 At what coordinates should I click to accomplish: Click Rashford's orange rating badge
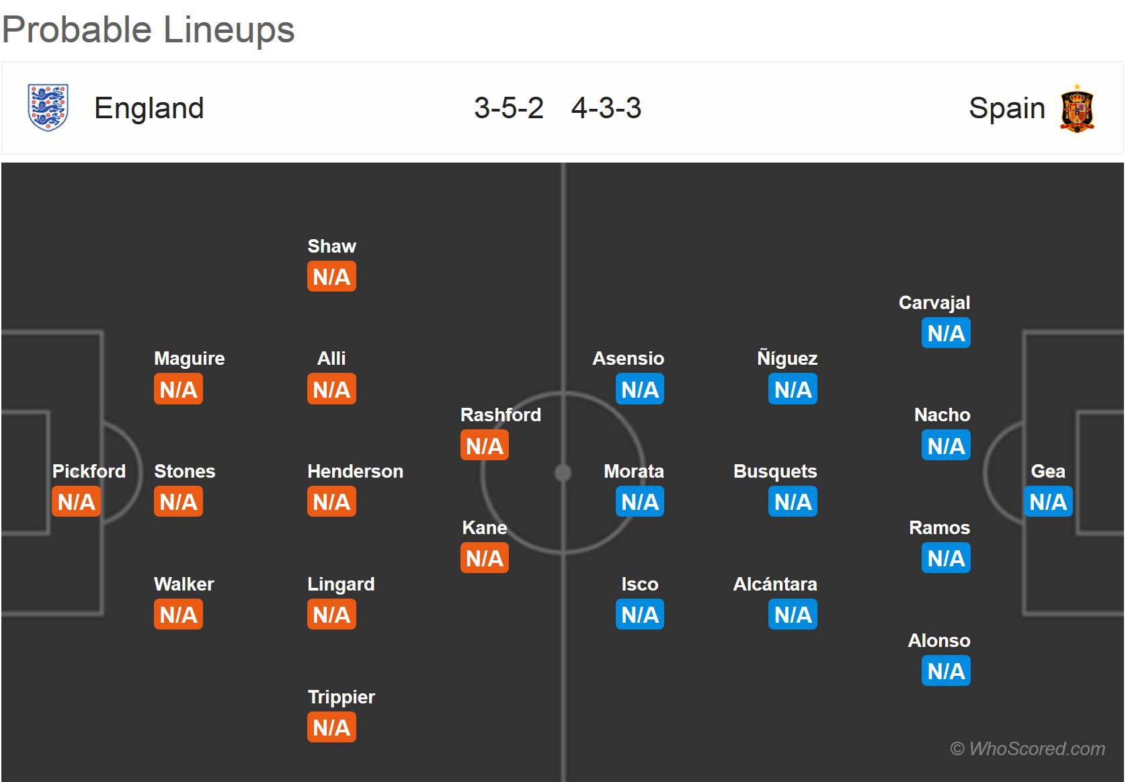[x=484, y=445]
